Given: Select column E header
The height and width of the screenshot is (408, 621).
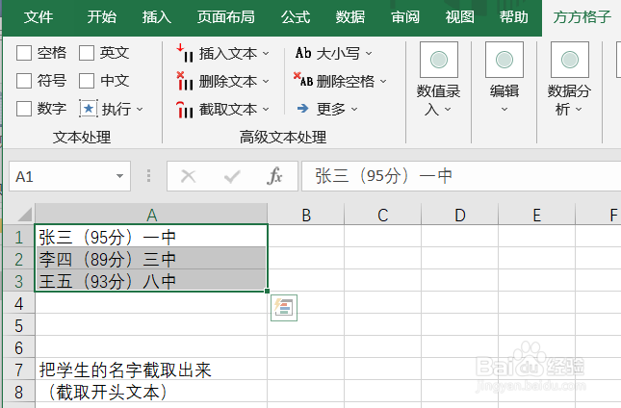Looking at the screenshot, I should point(536,215).
